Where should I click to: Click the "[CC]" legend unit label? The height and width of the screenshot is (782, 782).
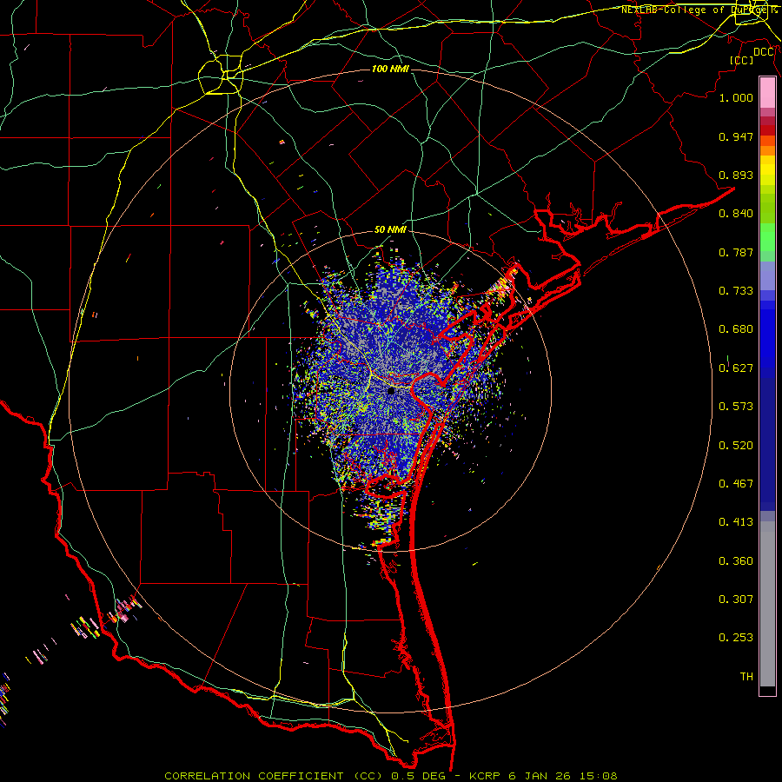pyautogui.click(x=741, y=60)
